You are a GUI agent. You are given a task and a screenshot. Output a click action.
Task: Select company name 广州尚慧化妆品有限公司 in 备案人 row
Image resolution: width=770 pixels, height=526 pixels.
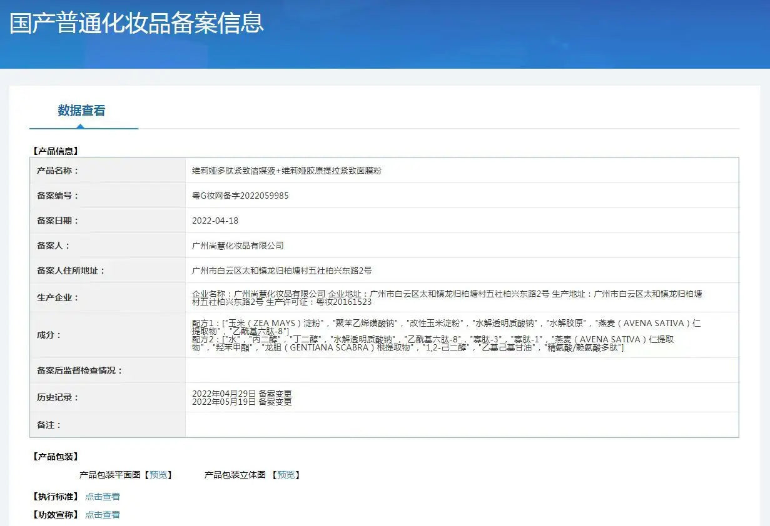click(238, 246)
